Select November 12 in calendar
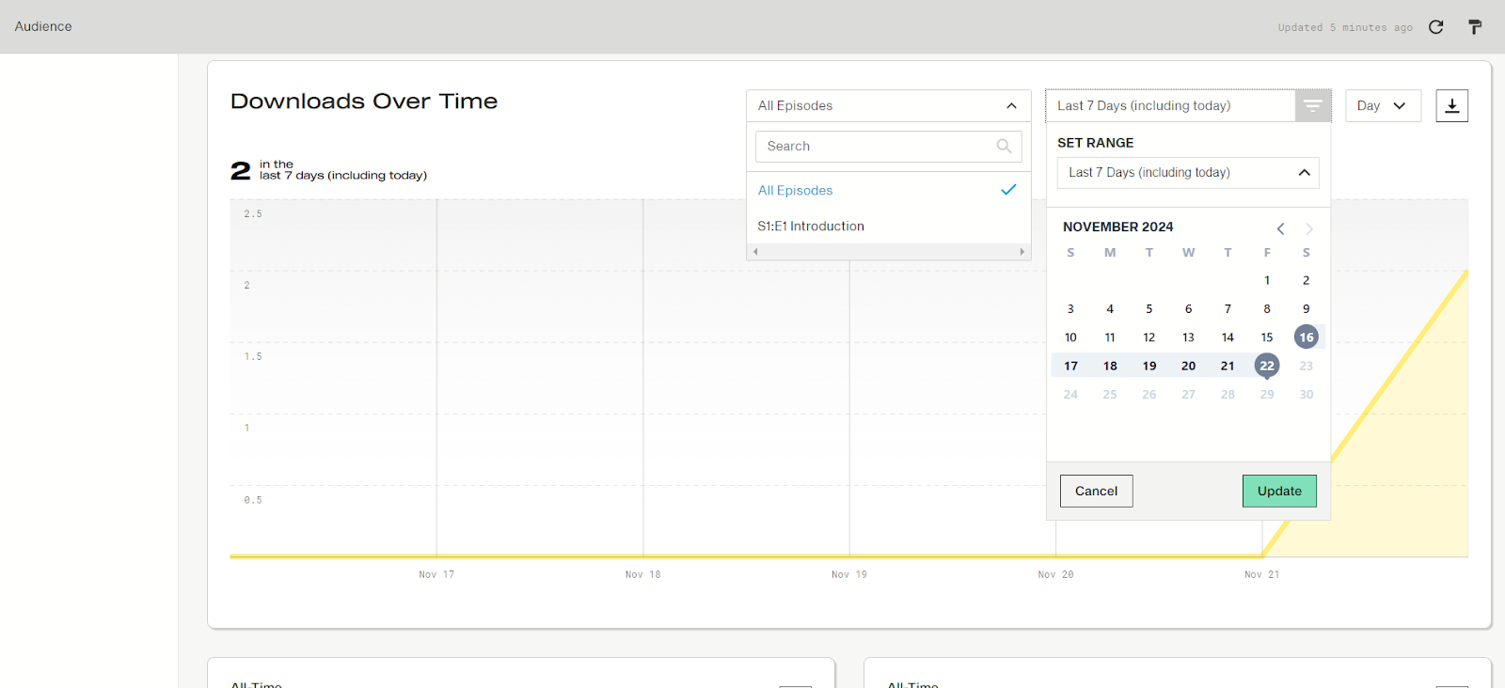 pyautogui.click(x=1149, y=337)
